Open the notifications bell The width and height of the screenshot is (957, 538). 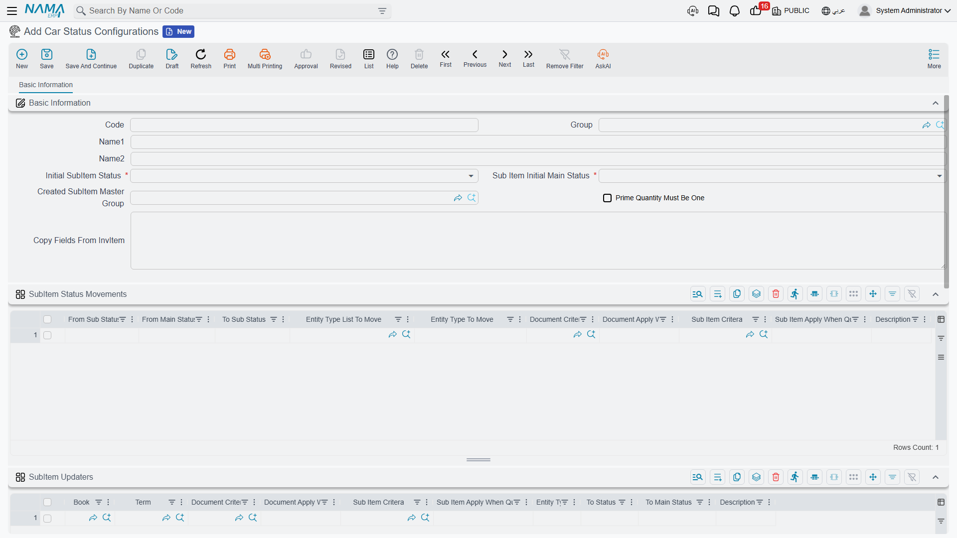(734, 11)
